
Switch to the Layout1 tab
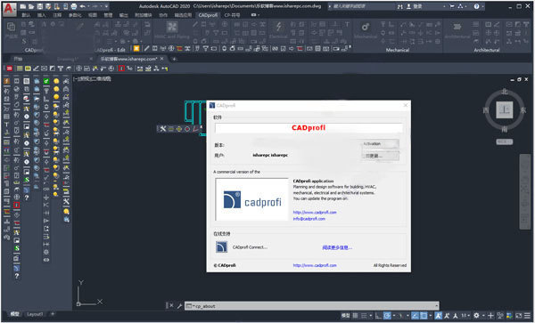(35, 314)
